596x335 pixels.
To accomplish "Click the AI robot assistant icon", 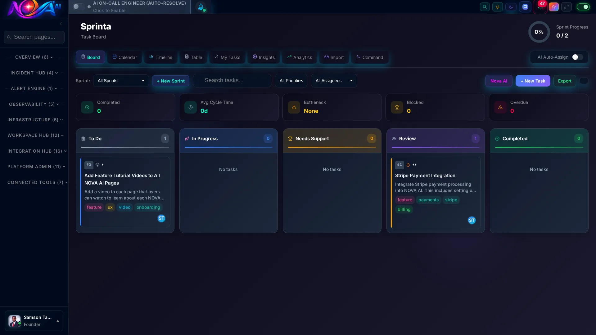I will click(x=201, y=7).
